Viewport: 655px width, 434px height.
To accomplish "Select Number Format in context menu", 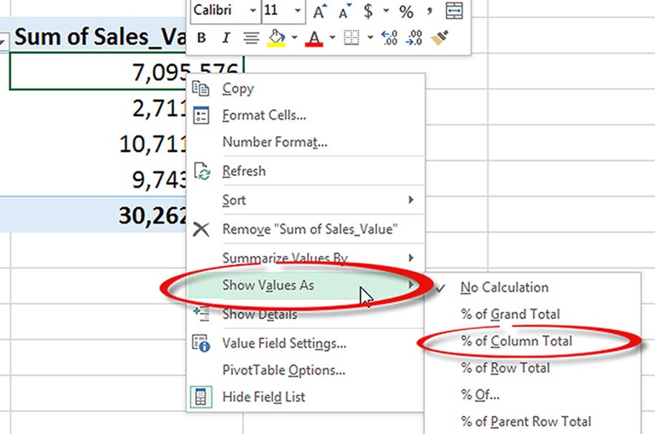I will tap(306, 142).
